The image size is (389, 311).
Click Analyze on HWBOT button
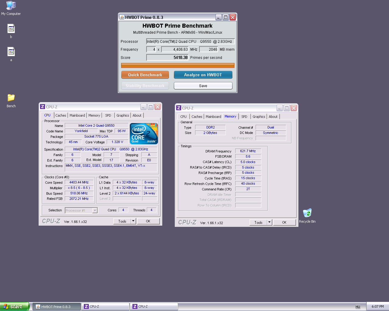[x=203, y=75]
